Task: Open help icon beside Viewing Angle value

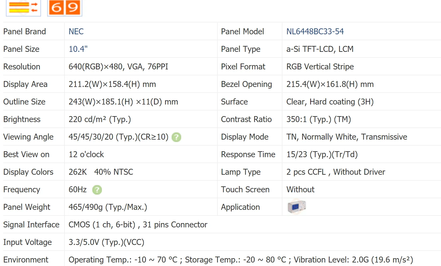Action: point(176,137)
